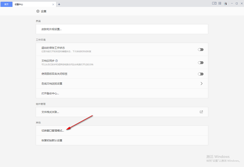Open 打开备份中心... backup center
The image size is (244, 167).
(122, 93)
